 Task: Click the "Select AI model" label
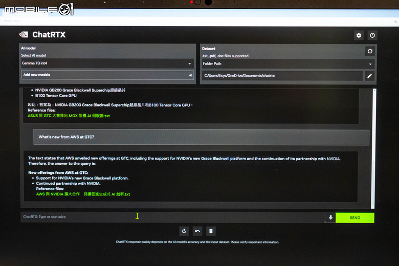click(x=34, y=55)
